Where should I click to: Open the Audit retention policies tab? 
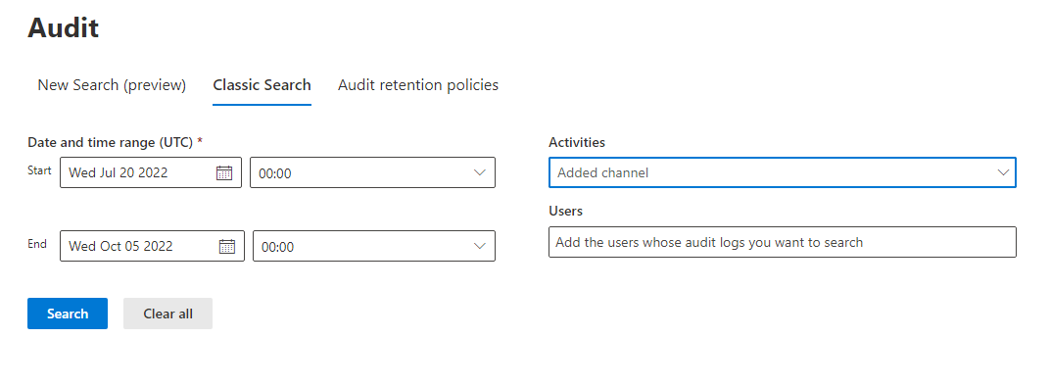pos(418,85)
